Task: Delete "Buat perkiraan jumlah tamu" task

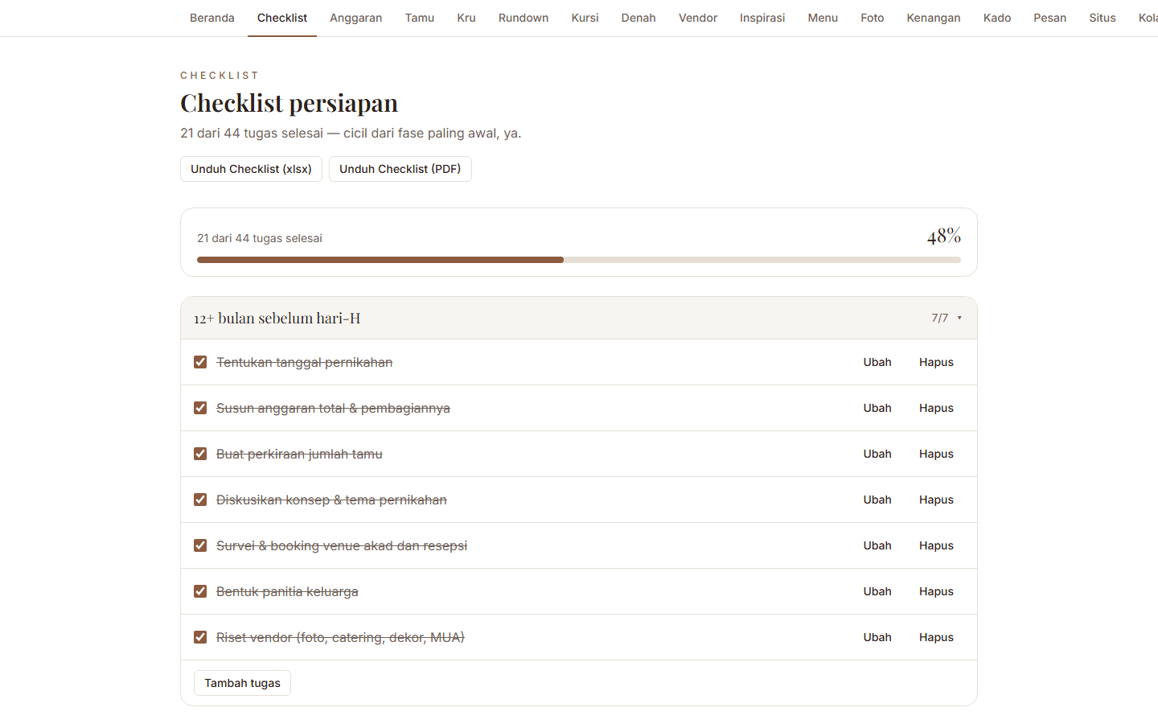Action: point(936,454)
